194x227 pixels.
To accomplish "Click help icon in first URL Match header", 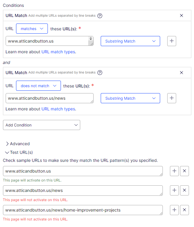I will pos(100,15).
